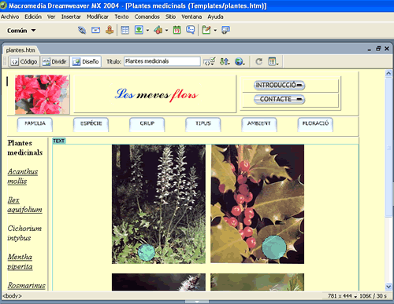Image resolution: width=394 pixels, height=304 pixels.
Task: Open the Sitio menu
Action: (x=170, y=16)
